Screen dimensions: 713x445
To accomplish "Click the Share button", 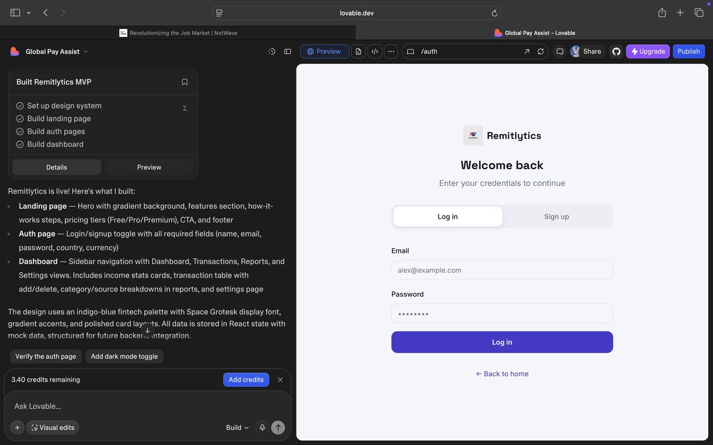I will [586, 52].
